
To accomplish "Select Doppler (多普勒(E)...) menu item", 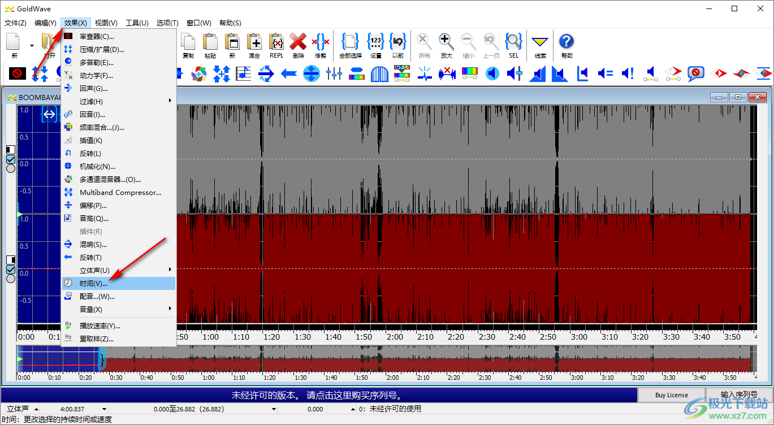I will (119, 62).
